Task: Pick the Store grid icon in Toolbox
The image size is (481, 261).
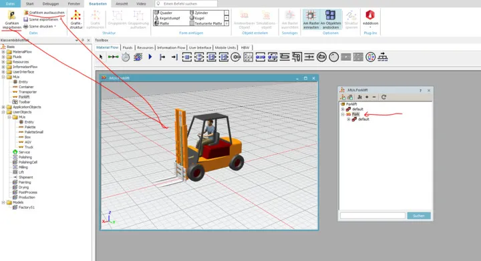Action: (248, 57)
